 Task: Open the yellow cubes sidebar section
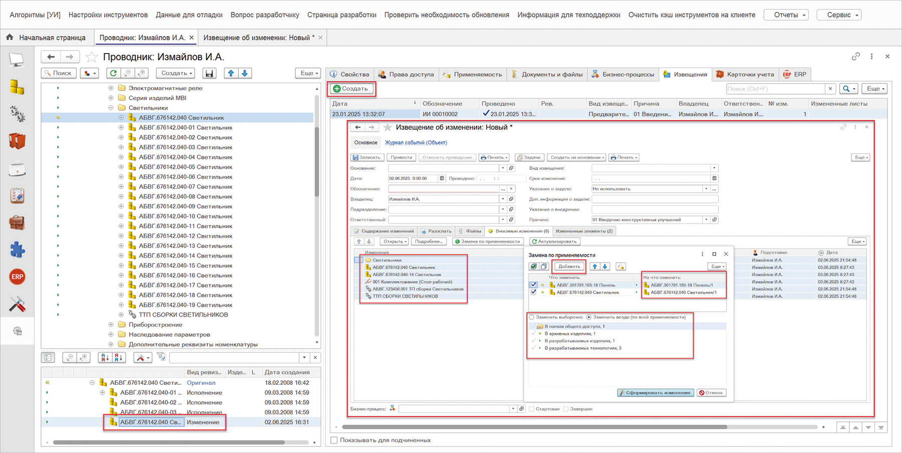point(17,87)
